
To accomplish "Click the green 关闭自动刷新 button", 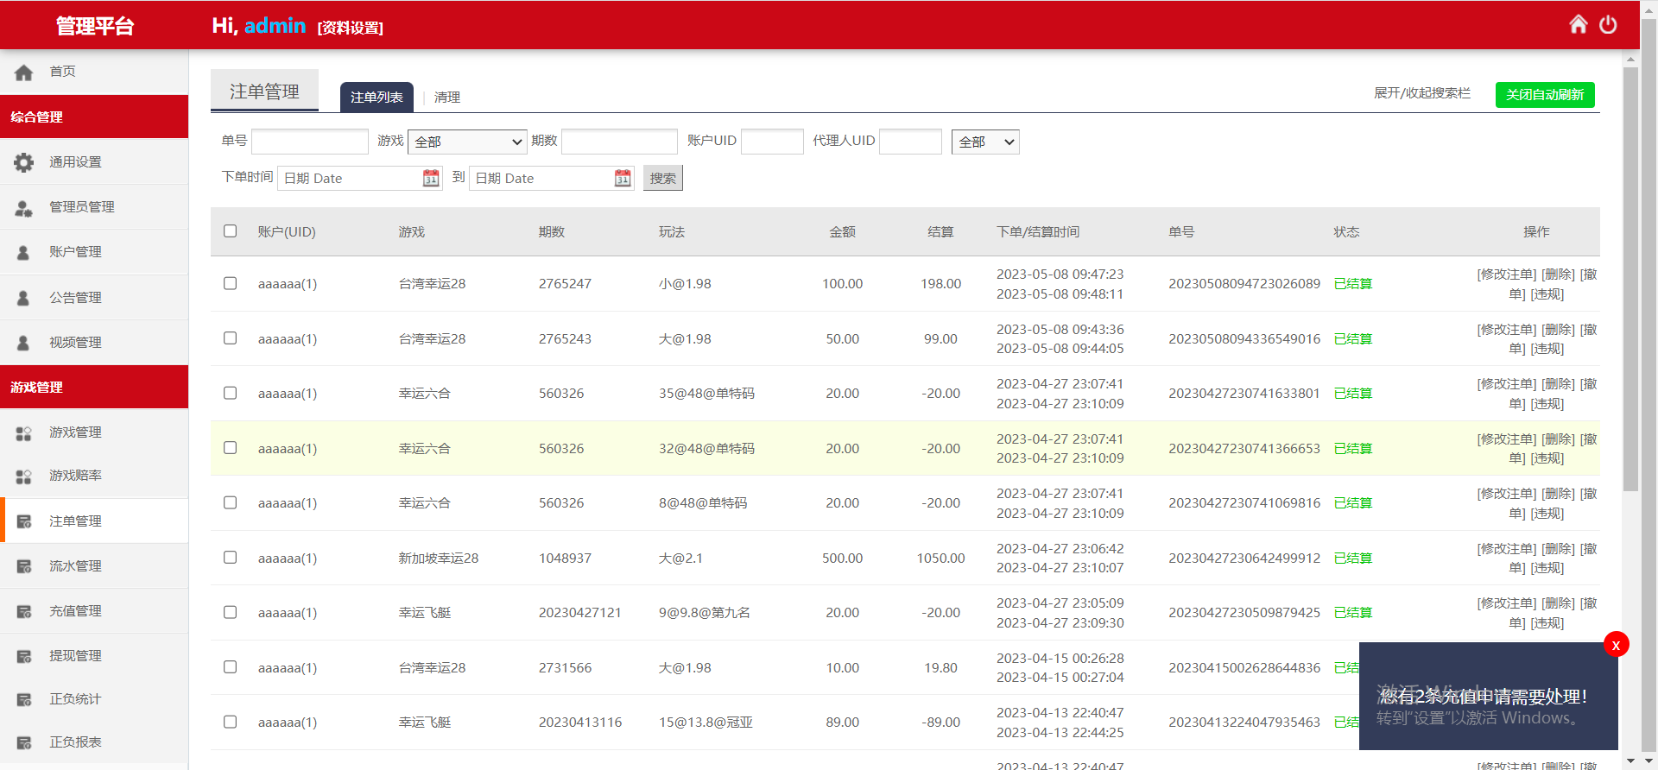I will (x=1545, y=94).
